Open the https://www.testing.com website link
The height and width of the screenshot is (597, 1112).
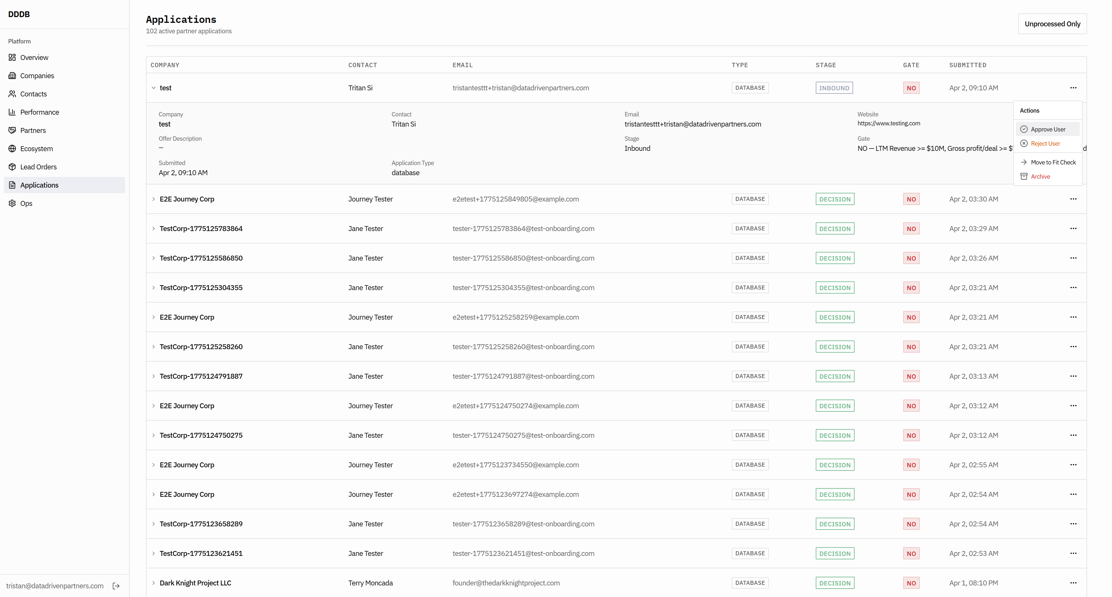coord(888,123)
